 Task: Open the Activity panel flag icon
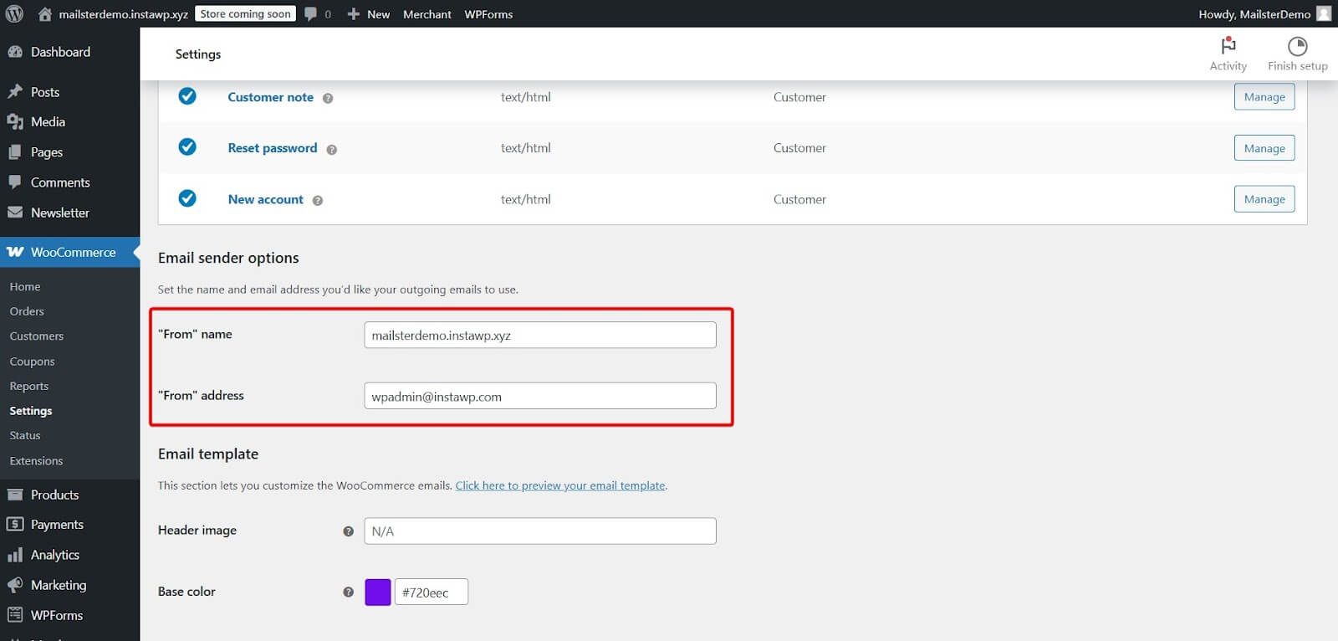(x=1228, y=45)
